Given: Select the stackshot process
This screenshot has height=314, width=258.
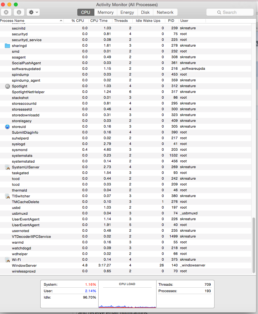Looking at the screenshot, I should pos(126,98).
